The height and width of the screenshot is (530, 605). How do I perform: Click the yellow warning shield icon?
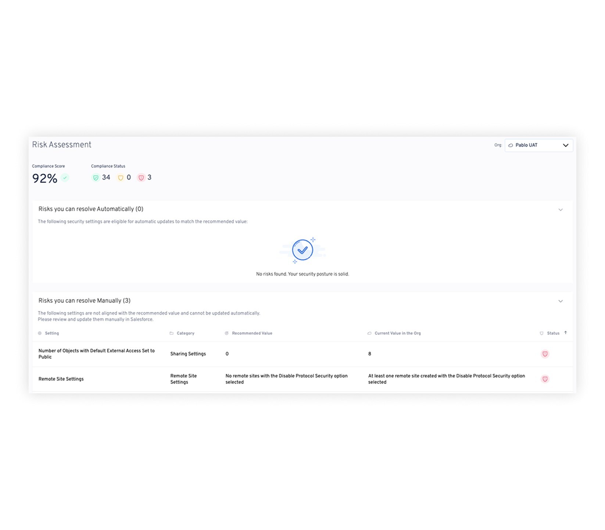(121, 178)
